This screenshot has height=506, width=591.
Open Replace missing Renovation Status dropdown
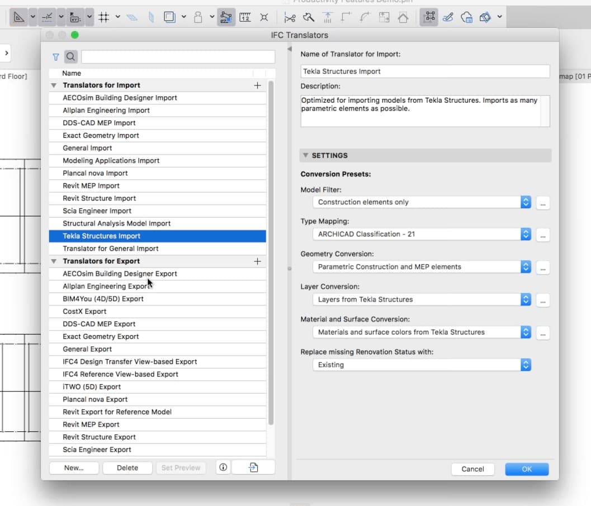pos(422,365)
